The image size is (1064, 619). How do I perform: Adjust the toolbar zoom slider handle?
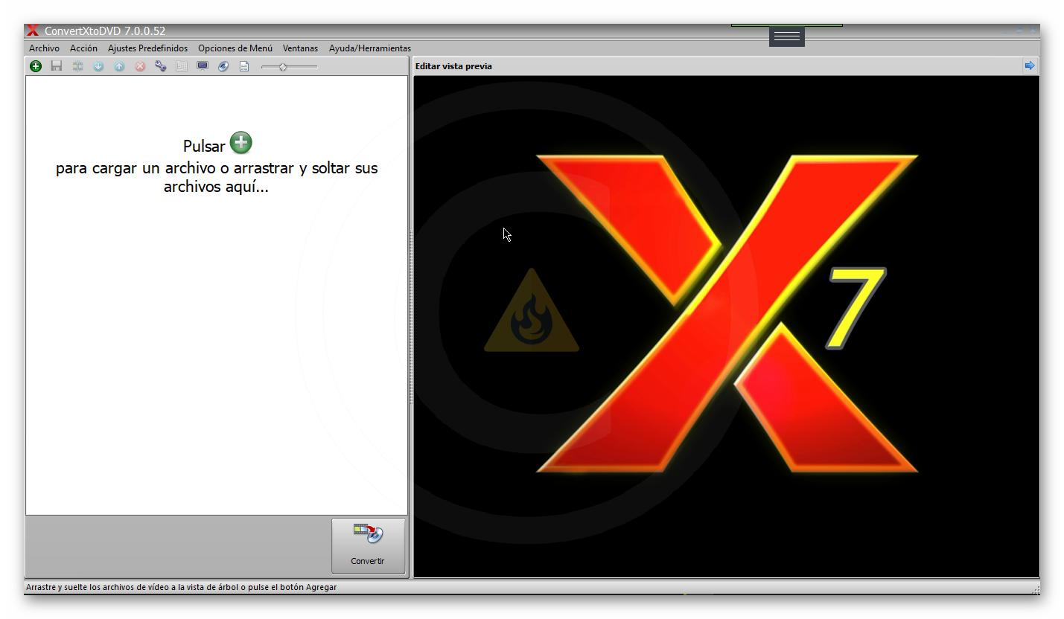pyautogui.click(x=283, y=67)
